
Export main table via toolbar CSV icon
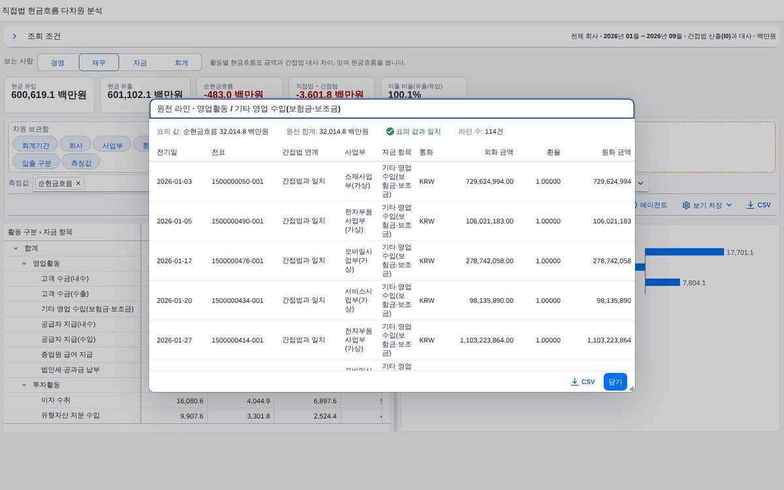759,205
